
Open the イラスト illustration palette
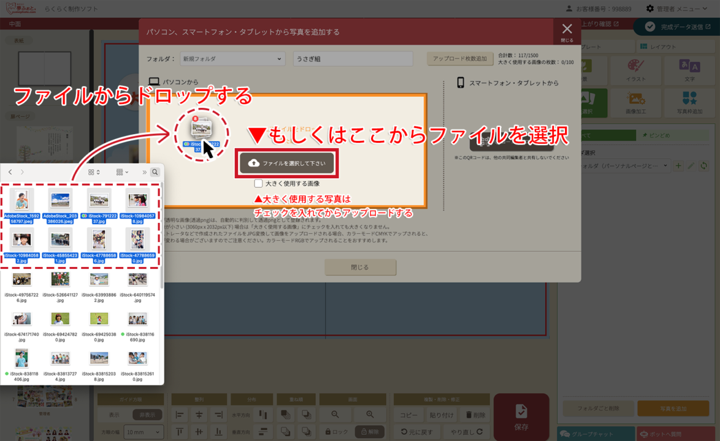click(x=635, y=70)
